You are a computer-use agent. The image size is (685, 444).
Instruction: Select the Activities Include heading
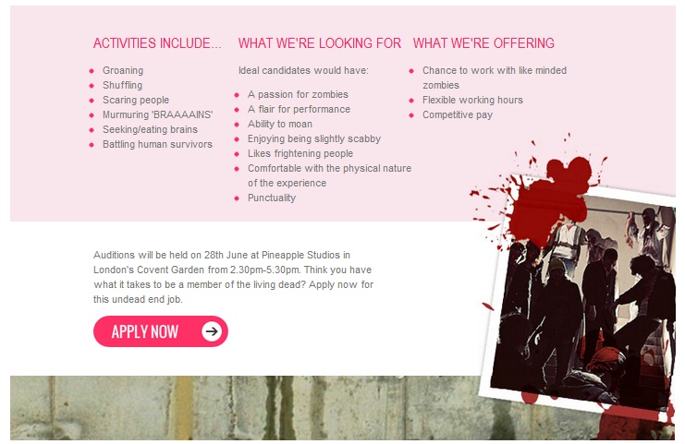point(157,43)
